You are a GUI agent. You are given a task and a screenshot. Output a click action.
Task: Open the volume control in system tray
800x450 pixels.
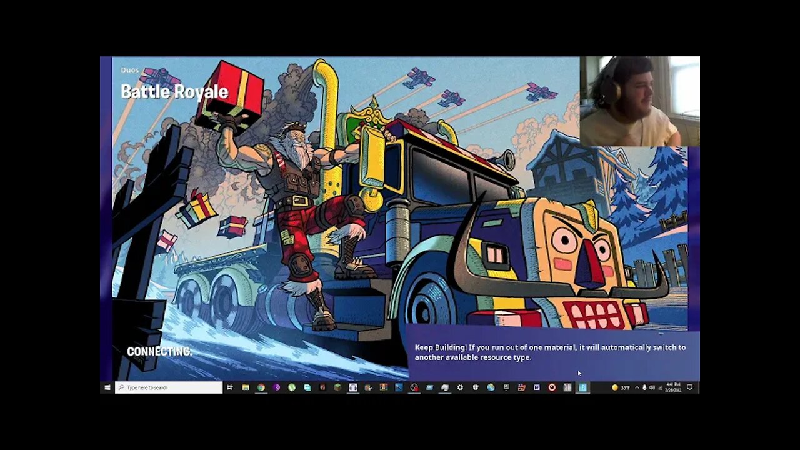click(652, 387)
